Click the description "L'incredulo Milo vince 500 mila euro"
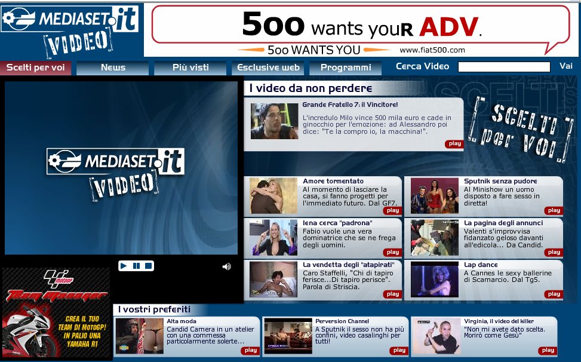 377,124
